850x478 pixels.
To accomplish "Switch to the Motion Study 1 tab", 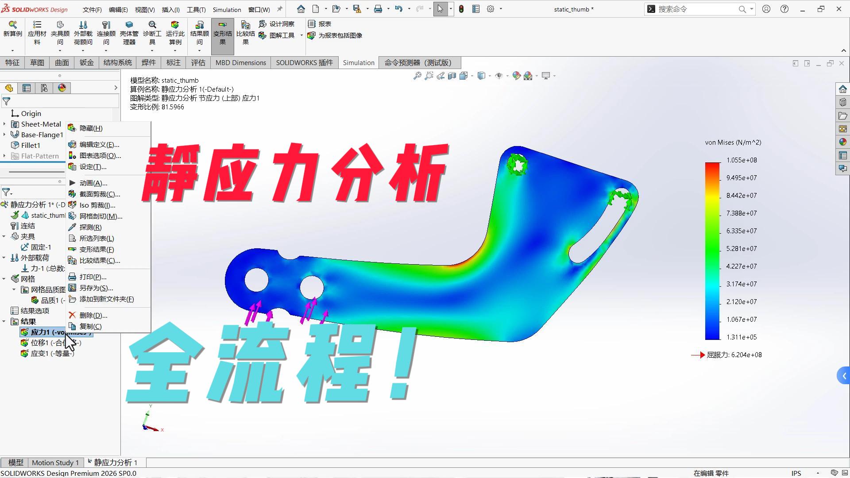I will point(55,462).
